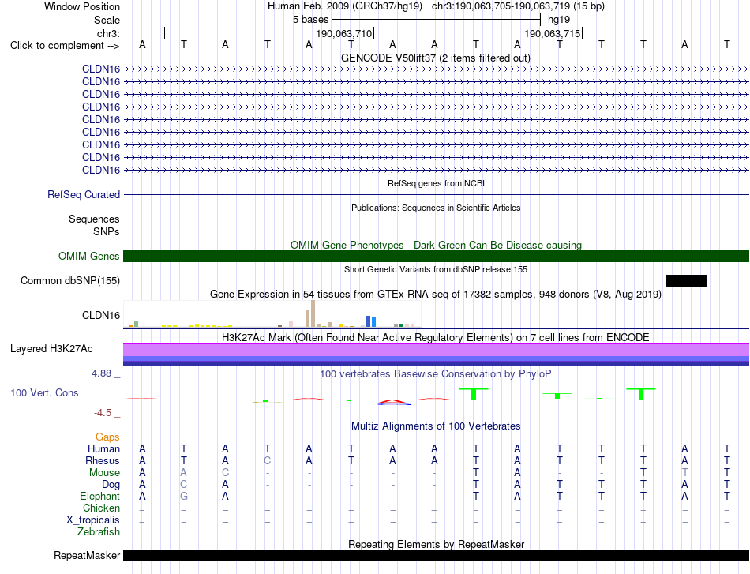This screenshot has height=574, width=750.
Task: Click the blue GTEx expression bars
Action: (371, 321)
